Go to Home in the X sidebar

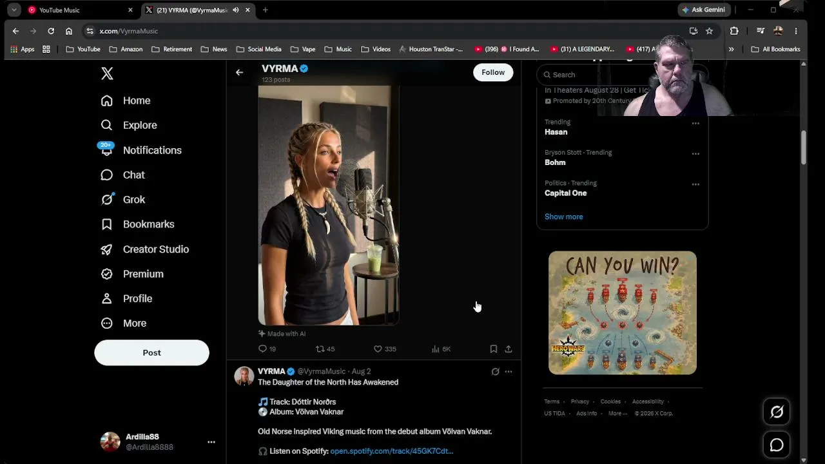pyautogui.click(x=126, y=101)
